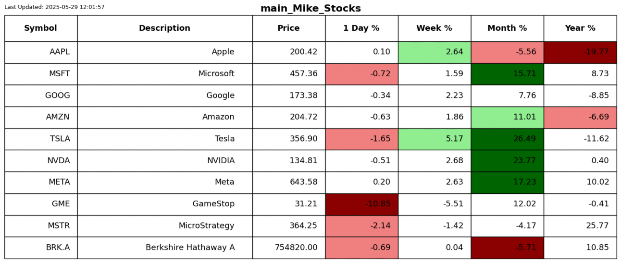Click the dark green NVDA Month % cell
This screenshot has width=621, height=263.
507,160
